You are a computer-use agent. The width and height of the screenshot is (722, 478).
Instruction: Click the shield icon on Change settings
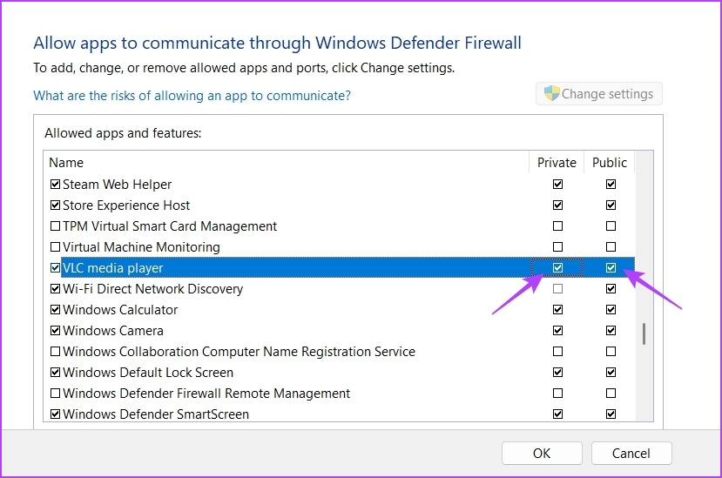551,93
